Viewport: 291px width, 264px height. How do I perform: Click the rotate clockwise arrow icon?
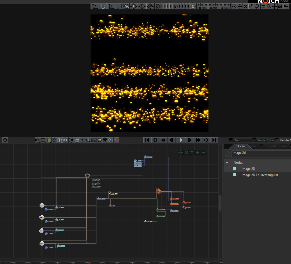pos(251,6)
